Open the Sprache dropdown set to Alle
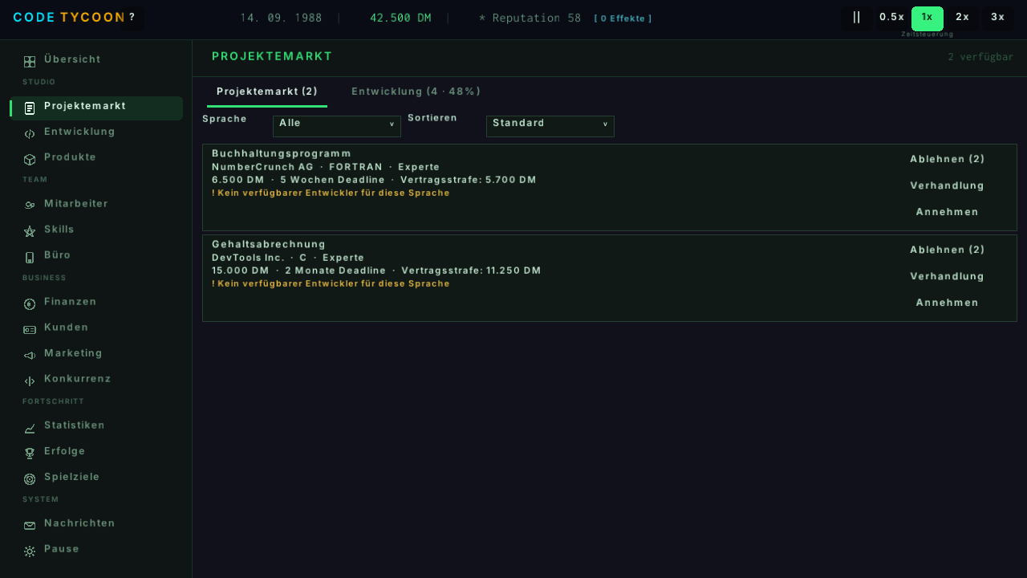 click(x=337, y=126)
